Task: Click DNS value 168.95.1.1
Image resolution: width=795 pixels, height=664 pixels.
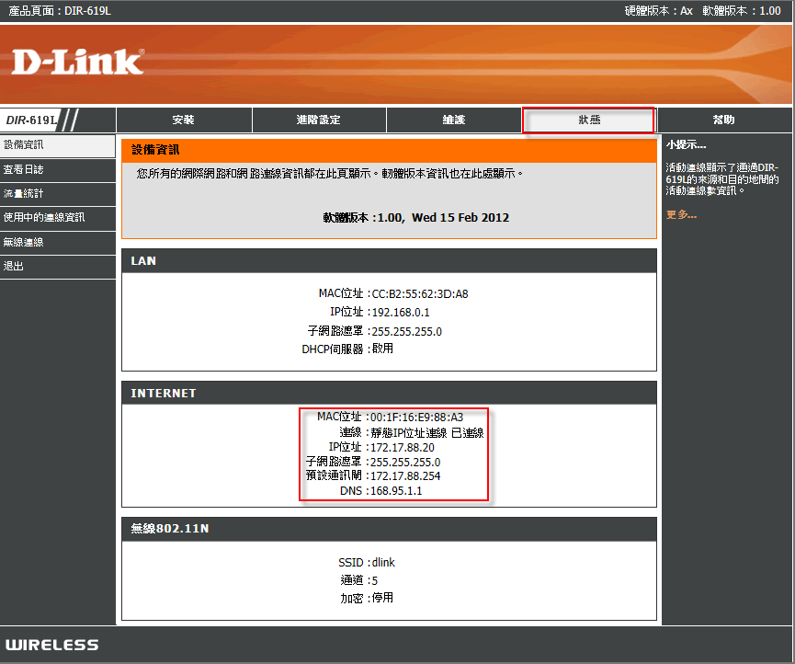Action: [396, 491]
